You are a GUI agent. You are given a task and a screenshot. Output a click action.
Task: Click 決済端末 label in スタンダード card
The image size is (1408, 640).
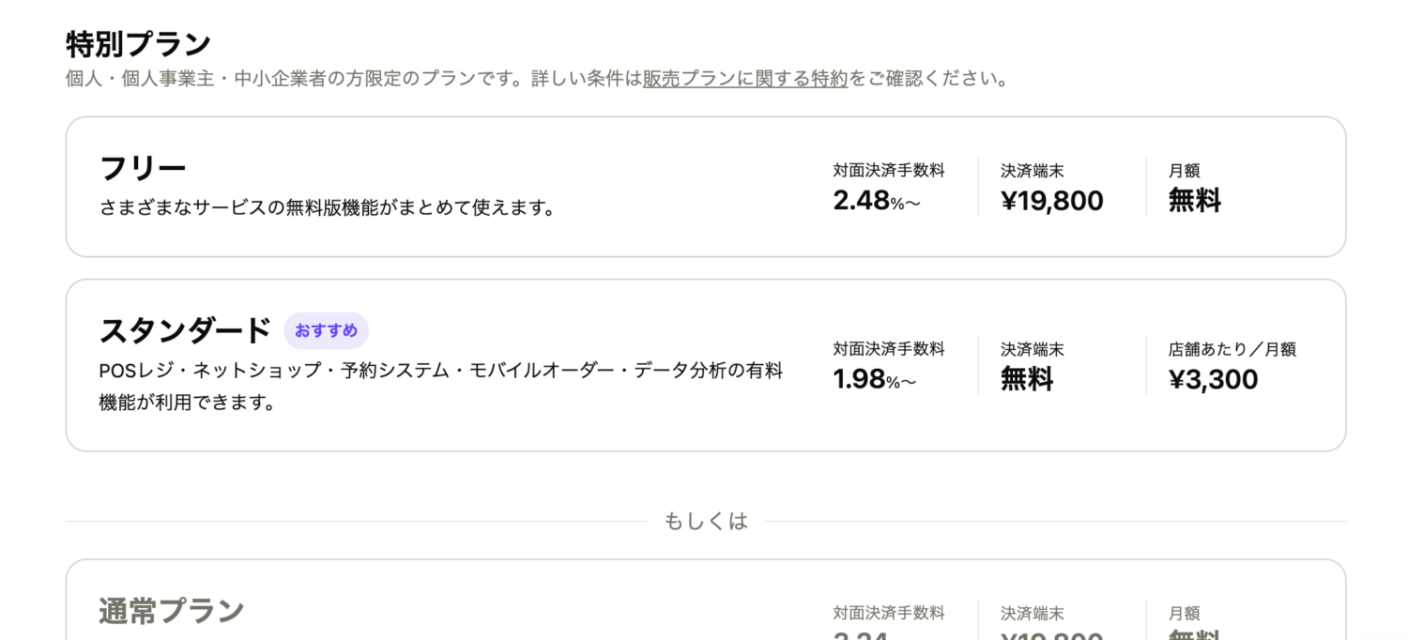[x=1032, y=349]
